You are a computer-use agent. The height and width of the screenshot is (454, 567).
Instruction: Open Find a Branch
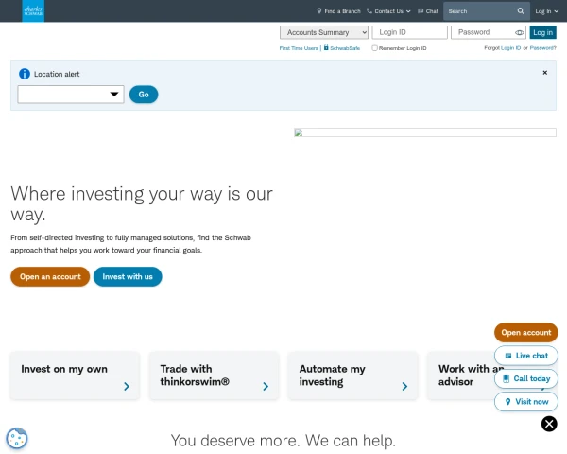(x=338, y=11)
